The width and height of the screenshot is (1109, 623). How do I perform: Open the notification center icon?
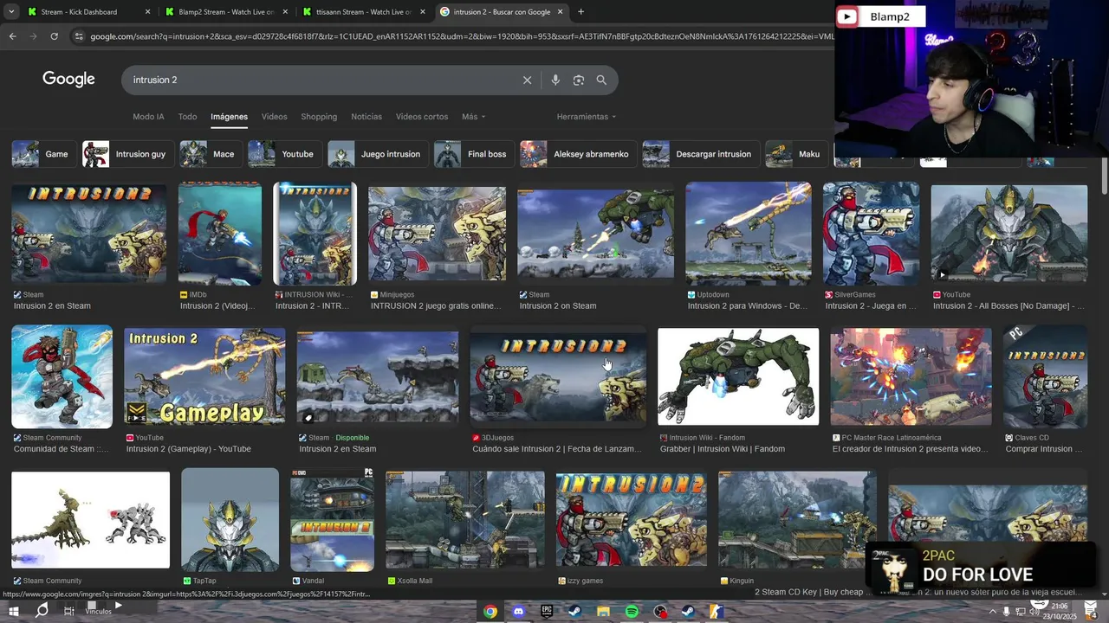point(1090,612)
